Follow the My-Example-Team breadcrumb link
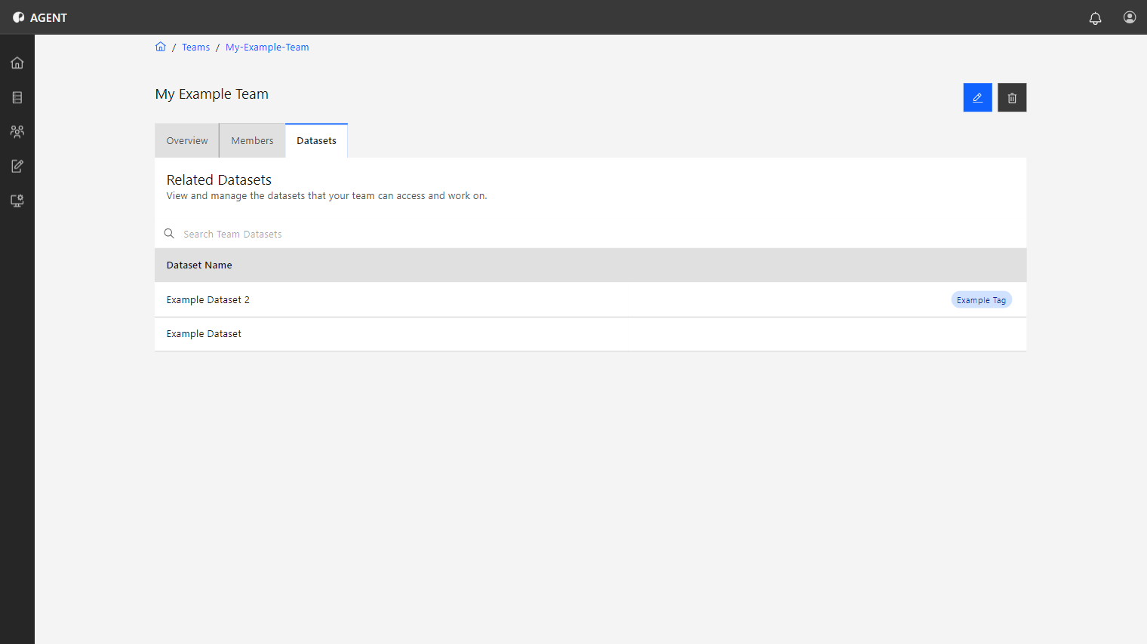 (267, 48)
